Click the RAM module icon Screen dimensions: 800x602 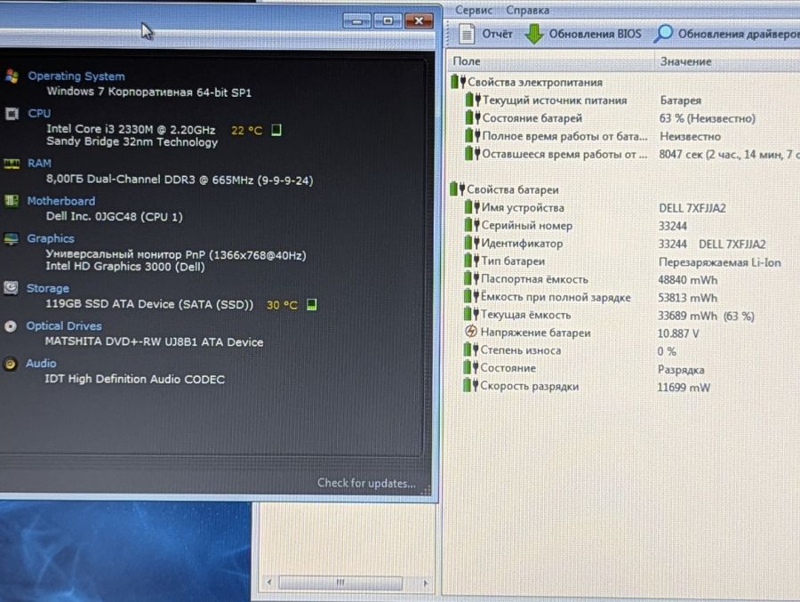click(x=12, y=164)
